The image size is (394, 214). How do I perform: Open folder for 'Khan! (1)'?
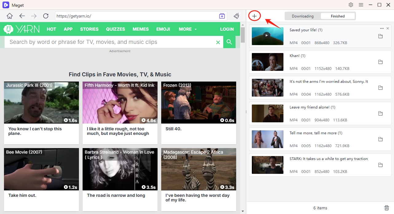point(380,62)
